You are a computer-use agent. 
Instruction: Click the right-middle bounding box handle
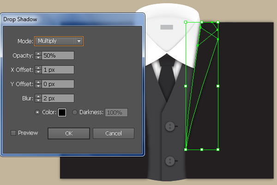click(218, 86)
